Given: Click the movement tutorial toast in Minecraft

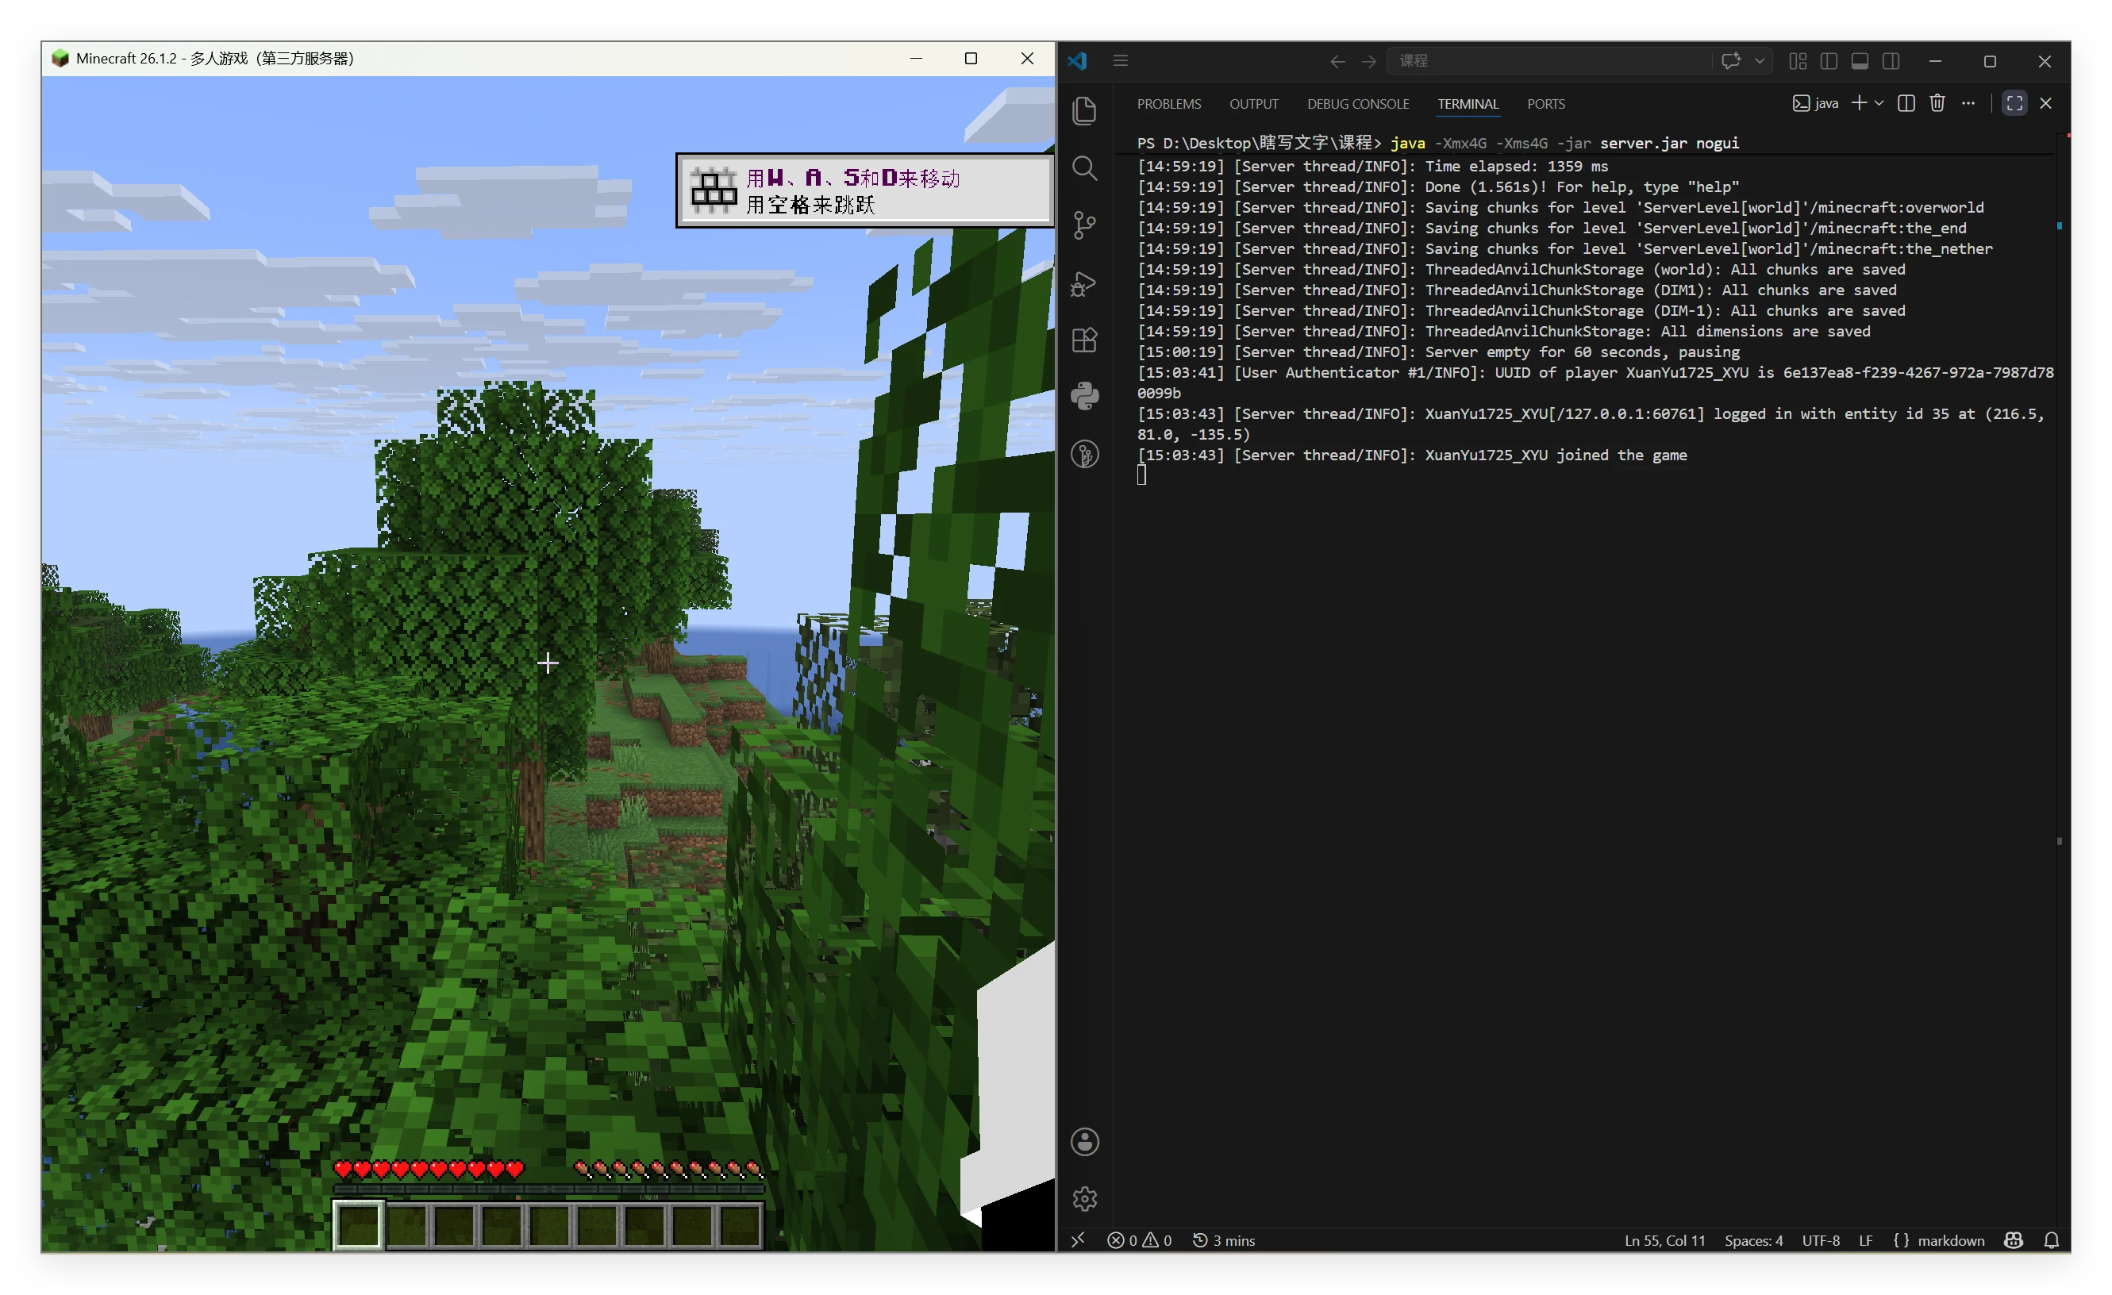Looking at the screenshot, I should pyautogui.click(x=864, y=190).
